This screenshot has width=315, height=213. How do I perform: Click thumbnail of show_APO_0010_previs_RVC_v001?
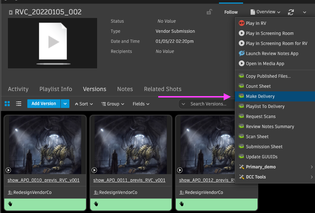tap(45, 145)
